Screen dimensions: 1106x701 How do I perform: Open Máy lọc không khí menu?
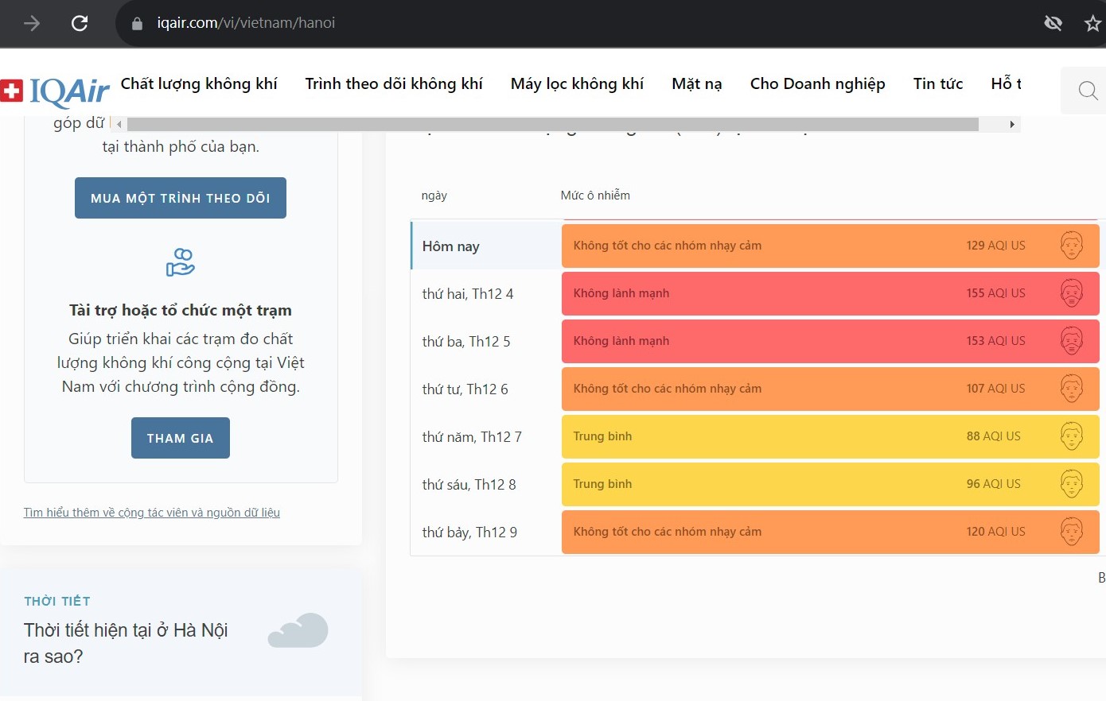tap(577, 83)
